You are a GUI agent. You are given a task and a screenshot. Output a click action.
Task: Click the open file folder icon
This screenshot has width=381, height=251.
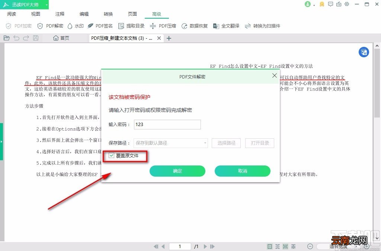[7, 38]
